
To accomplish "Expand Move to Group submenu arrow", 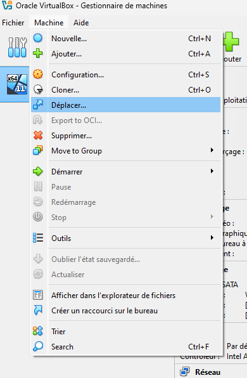I will [212, 150].
